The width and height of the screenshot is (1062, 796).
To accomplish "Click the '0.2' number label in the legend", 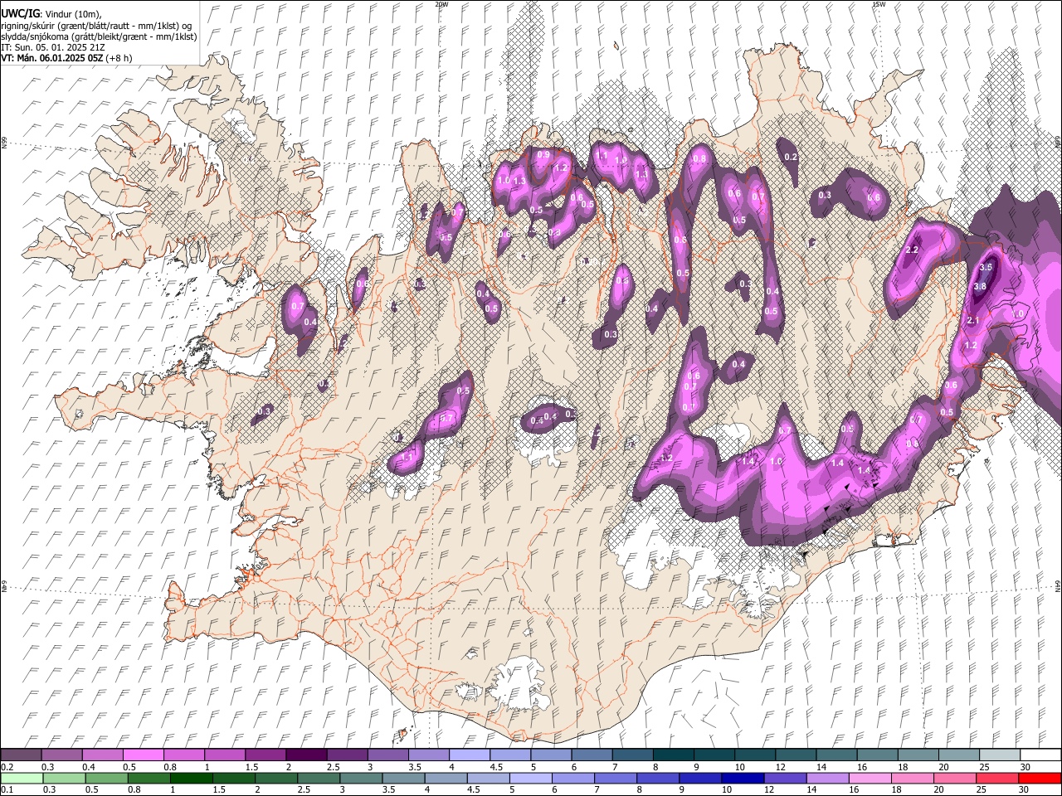I will [x=7, y=767].
